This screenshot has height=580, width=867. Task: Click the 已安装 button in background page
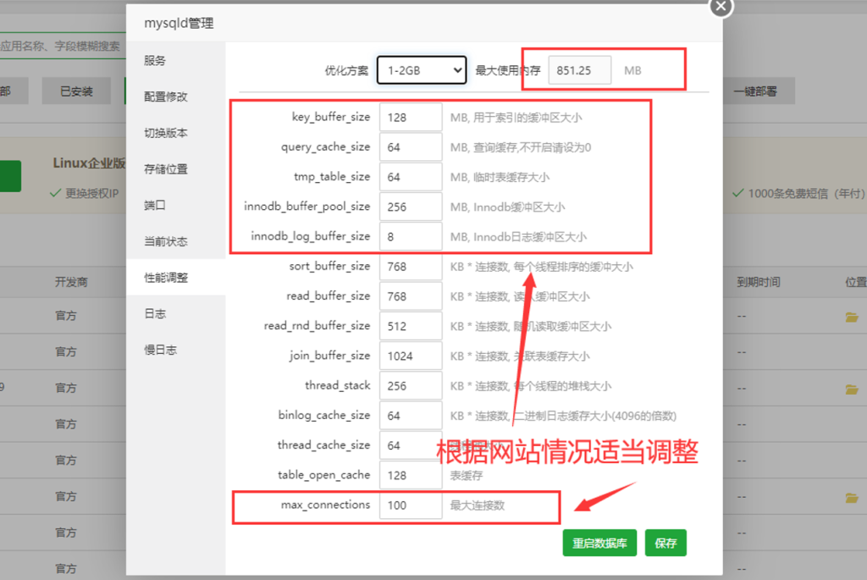pos(76,91)
